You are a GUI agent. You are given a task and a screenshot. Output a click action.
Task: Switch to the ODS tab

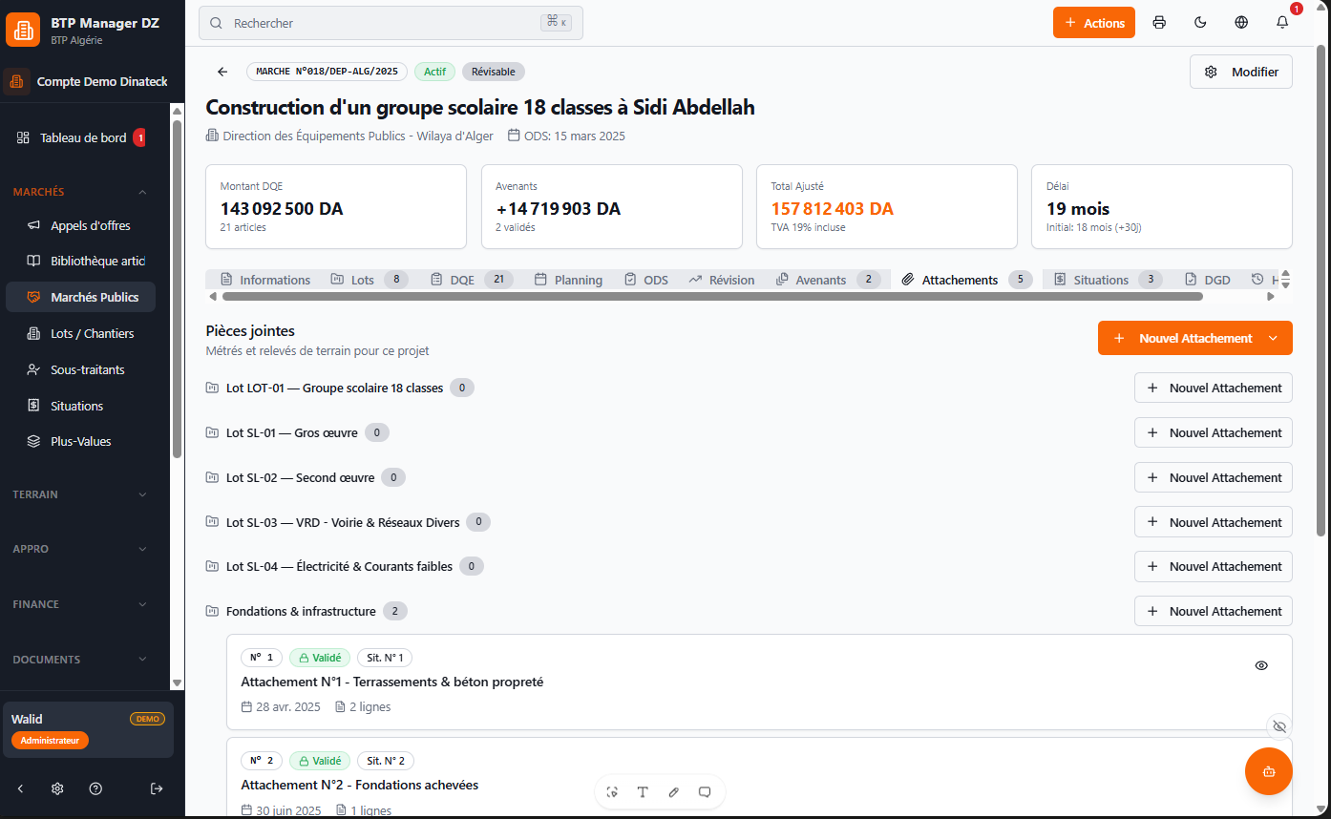click(646, 280)
